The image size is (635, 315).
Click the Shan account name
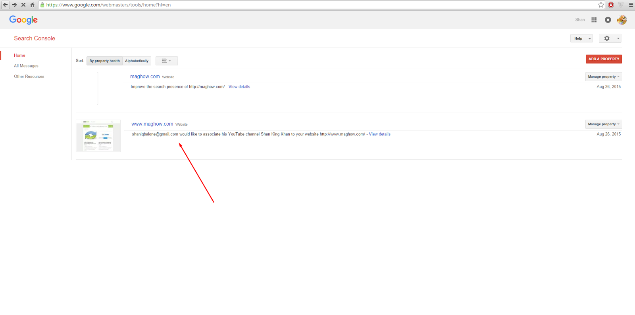(580, 20)
